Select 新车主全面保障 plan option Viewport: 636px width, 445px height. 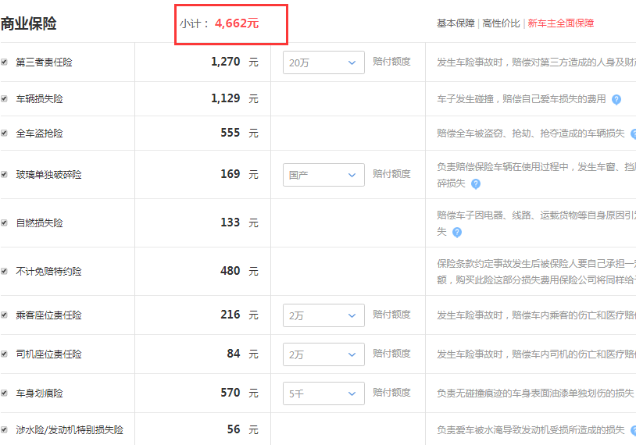tap(560, 23)
